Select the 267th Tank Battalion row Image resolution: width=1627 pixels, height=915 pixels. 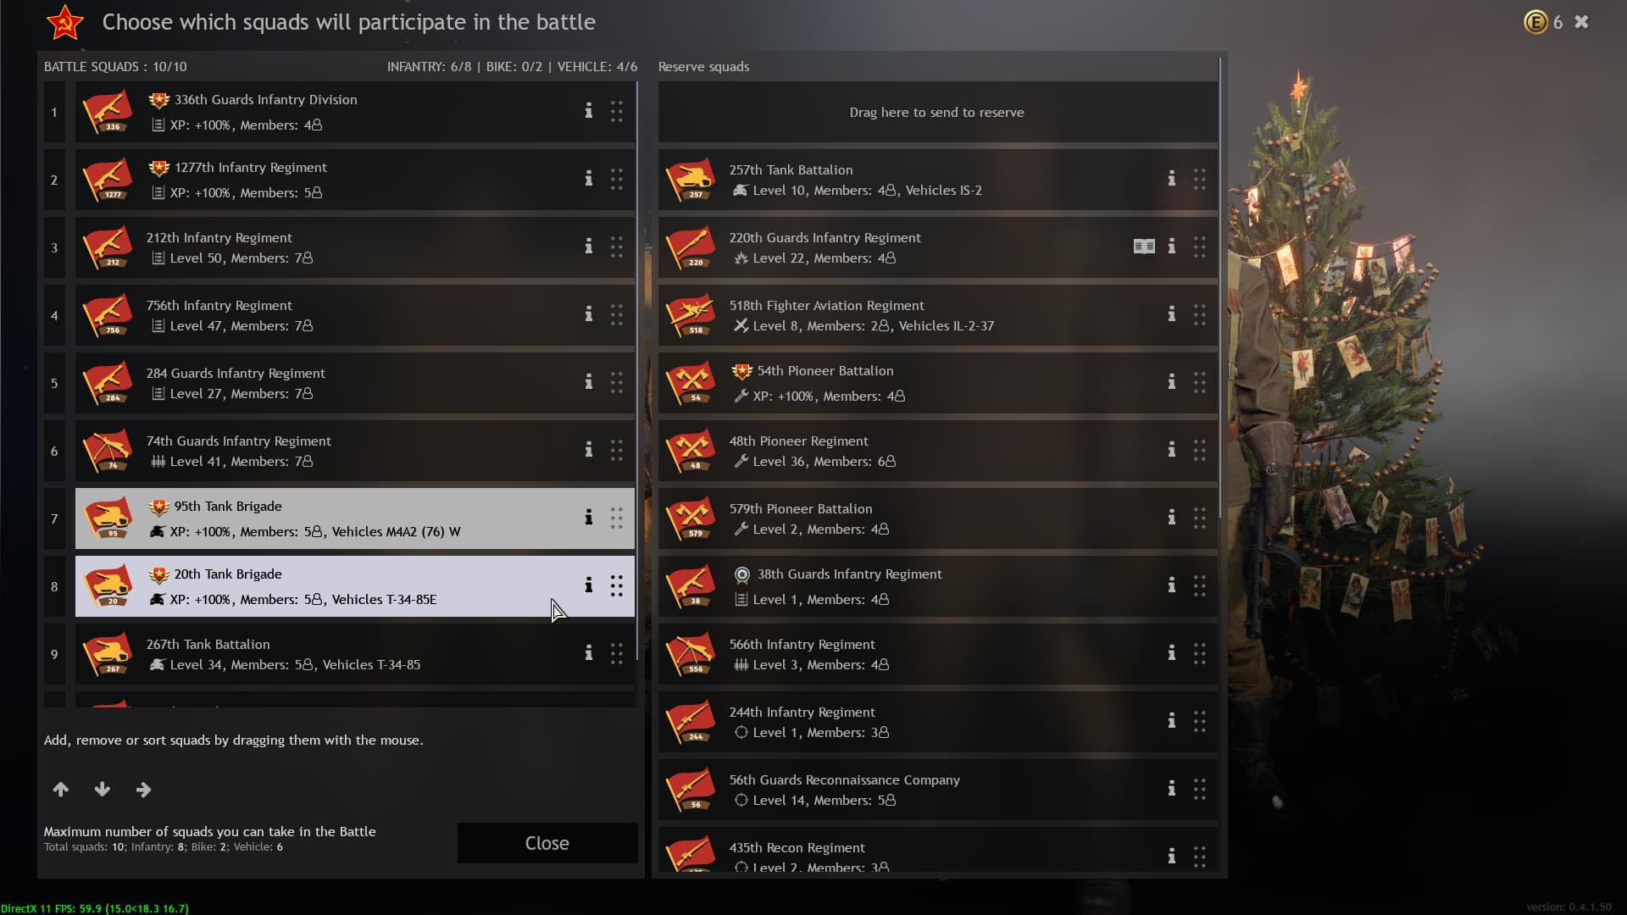(x=355, y=654)
